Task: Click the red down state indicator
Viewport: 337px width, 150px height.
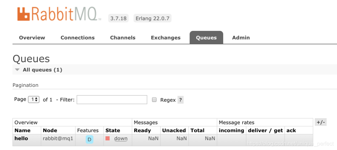Action: pyautogui.click(x=108, y=139)
